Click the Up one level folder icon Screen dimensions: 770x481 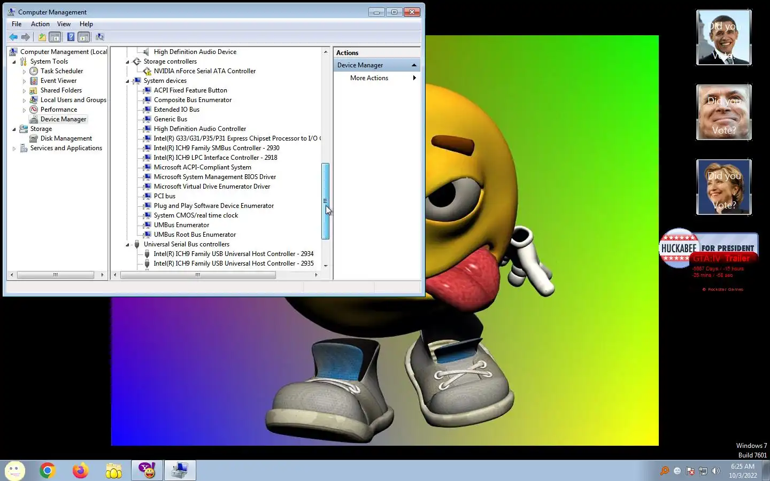pos(42,37)
